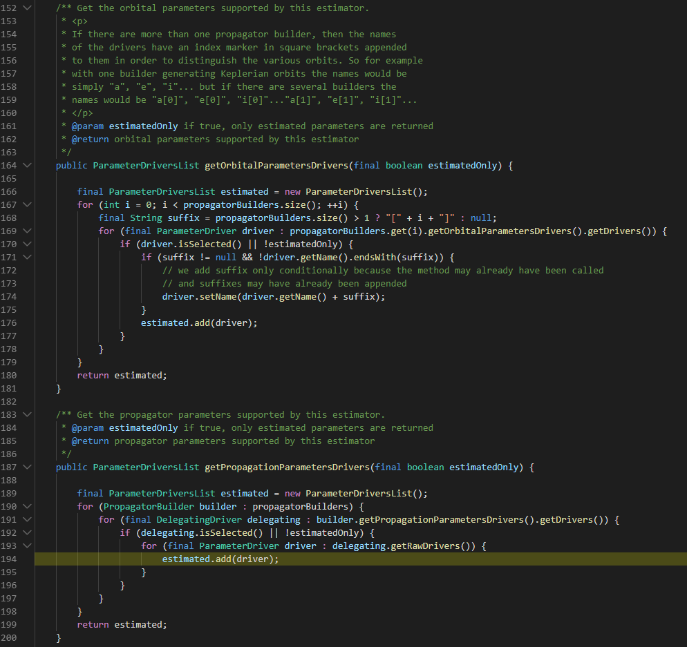The image size is (687, 647).
Task: Click line number 166 in the gutter
Action: tap(9, 192)
